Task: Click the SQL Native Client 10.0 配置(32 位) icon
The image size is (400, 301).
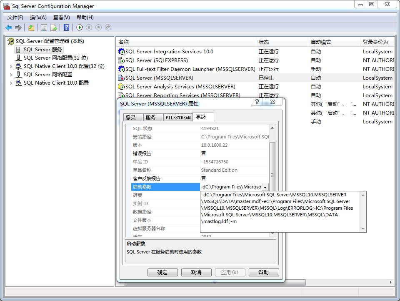Action: pos(18,66)
